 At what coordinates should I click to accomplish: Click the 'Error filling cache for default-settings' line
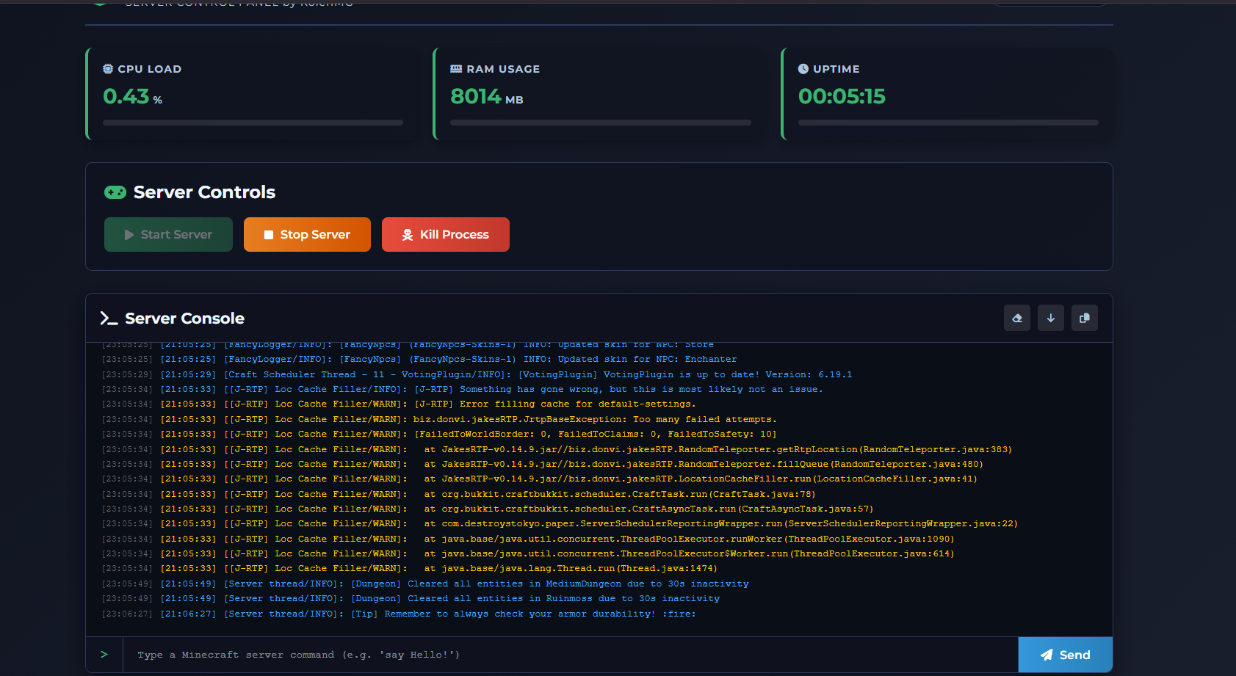pyautogui.click(x=399, y=404)
